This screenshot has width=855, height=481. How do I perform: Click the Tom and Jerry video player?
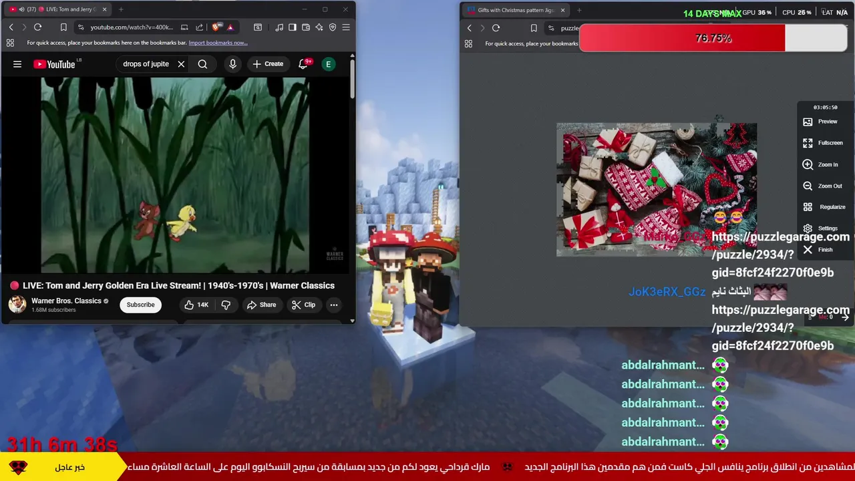coord(175,174)
